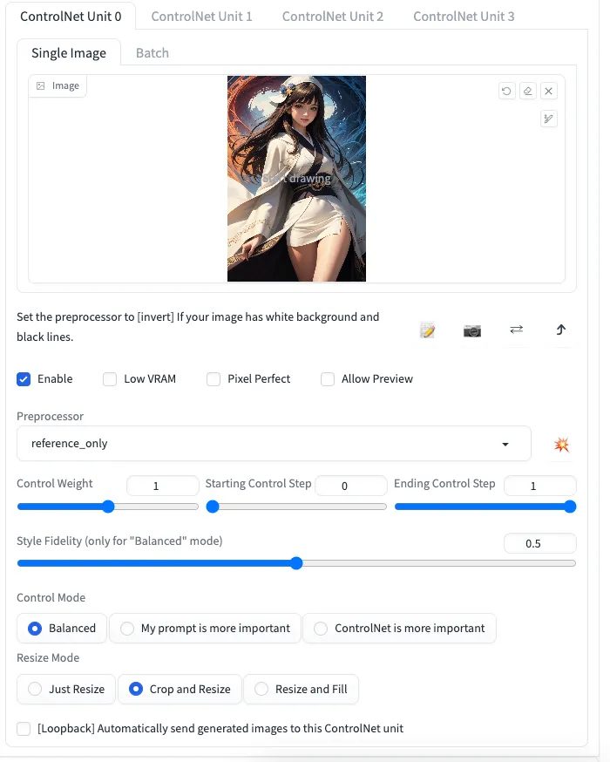Viewport: 610px width, 762px height.
Task: Turn on Pixel Perfect checkbox
Action: [213, 379]
